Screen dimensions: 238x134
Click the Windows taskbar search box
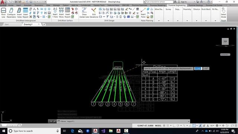point(34,131)
